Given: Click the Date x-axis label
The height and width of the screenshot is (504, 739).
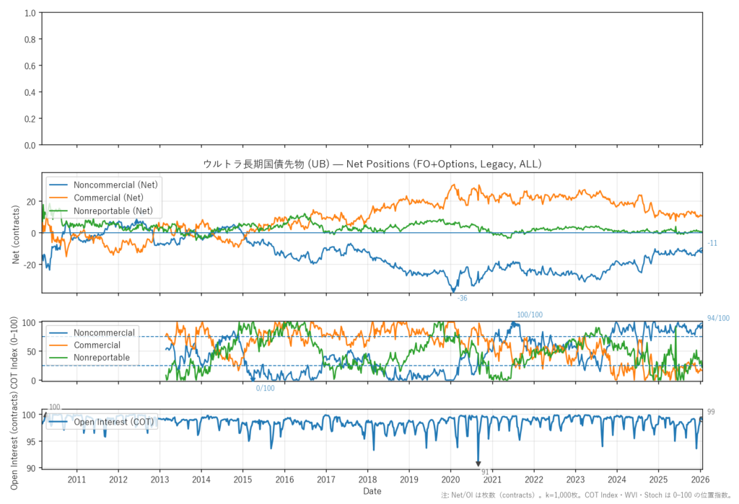Looking at the screenshot, I should pyautogui.click(x=372, y=491).
